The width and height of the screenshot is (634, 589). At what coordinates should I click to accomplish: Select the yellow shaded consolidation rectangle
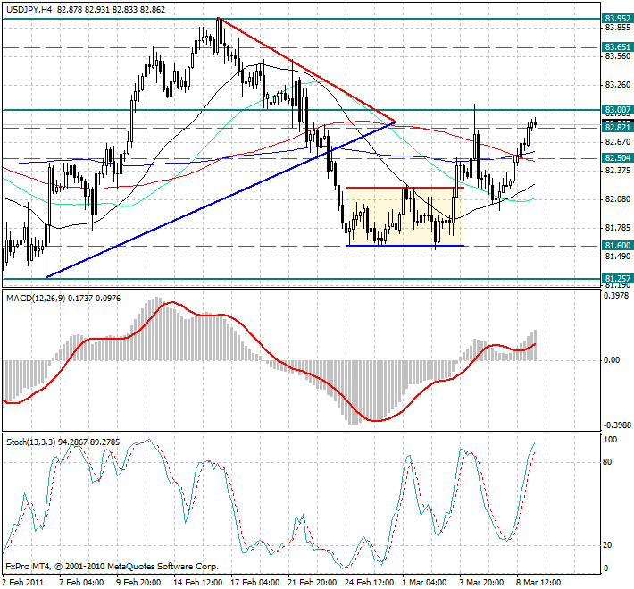coord(405,216)
